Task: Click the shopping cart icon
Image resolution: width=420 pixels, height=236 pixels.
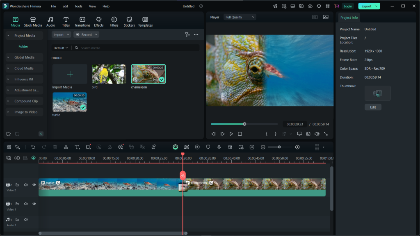Action: pos(336,6)
